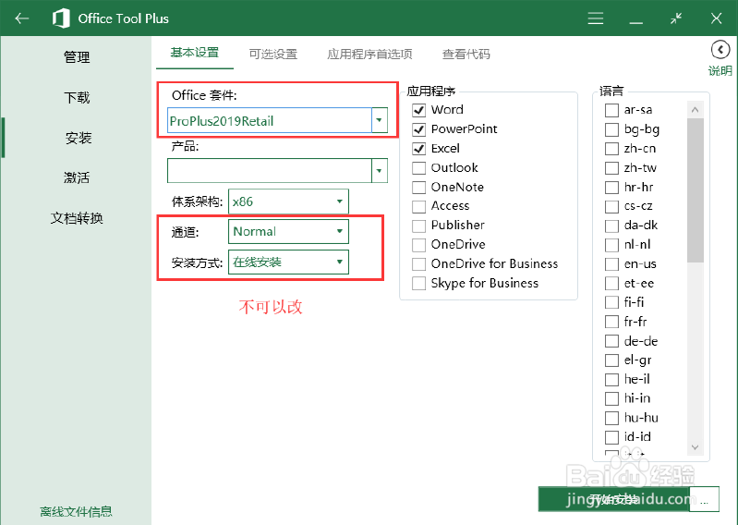Check the hu-hu language
Viewport: 738px width, 525px height.
pyautogui.click(x=611, y=418)
